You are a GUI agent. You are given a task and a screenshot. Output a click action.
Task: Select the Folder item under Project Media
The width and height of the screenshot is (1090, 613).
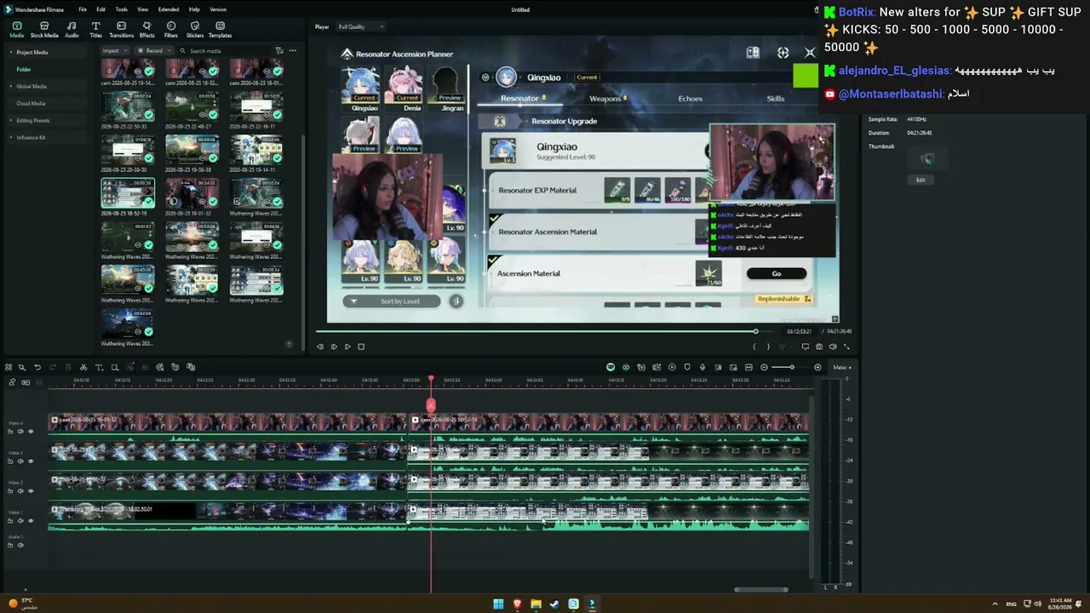(24, 69)
